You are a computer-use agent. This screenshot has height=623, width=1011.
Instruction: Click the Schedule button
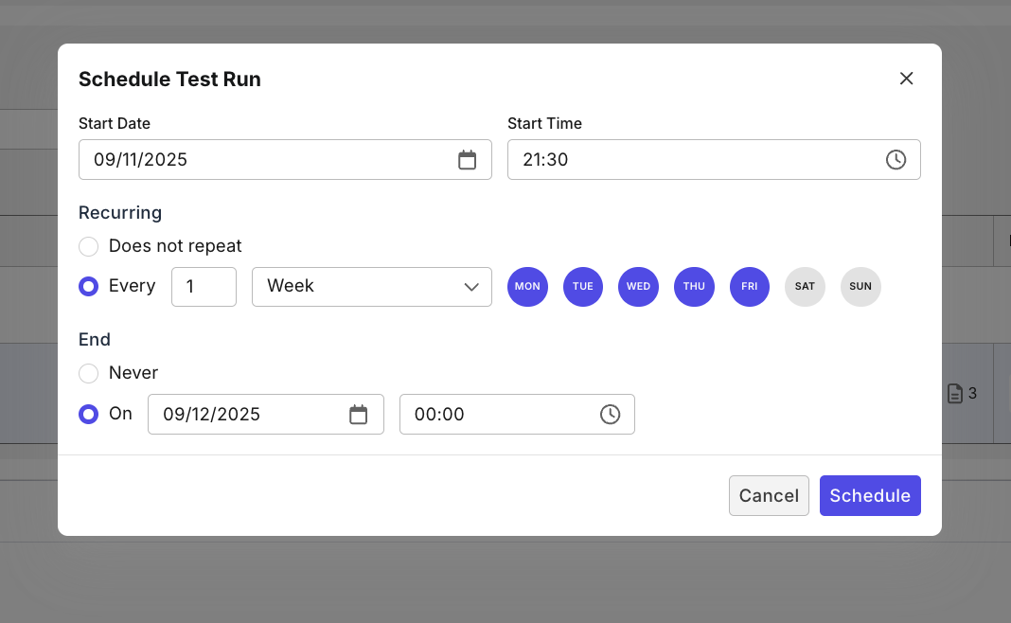point(869,495)
